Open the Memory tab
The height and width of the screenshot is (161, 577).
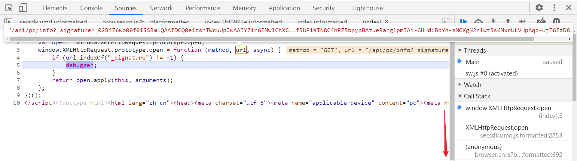coord(244,8)
